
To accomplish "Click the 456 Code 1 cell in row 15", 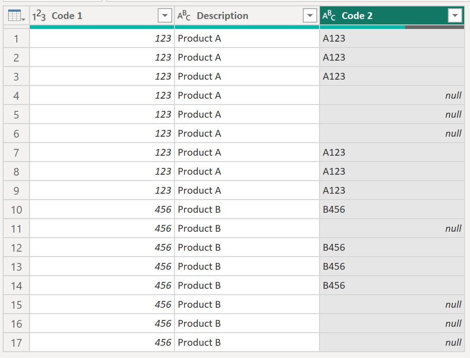I will coord(102,305).
